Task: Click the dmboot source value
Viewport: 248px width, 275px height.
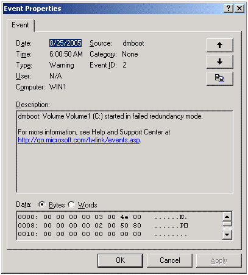Action: tap(133, 43)
